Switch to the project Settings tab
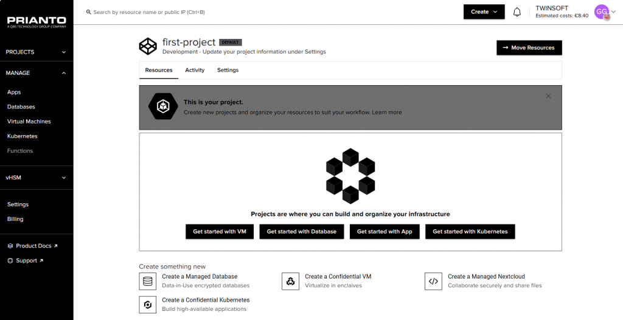 point(228,70)
